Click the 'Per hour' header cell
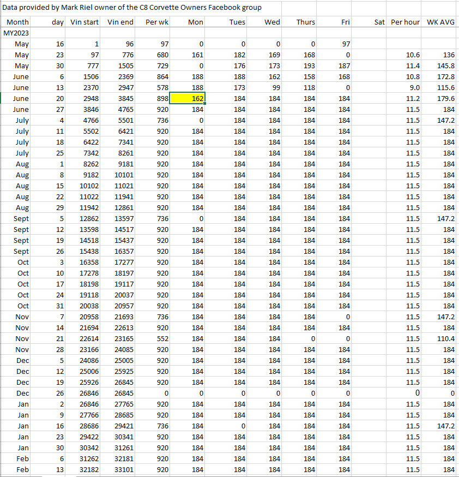The width and height of the screenshot is (459, 477). pos(405,22)
